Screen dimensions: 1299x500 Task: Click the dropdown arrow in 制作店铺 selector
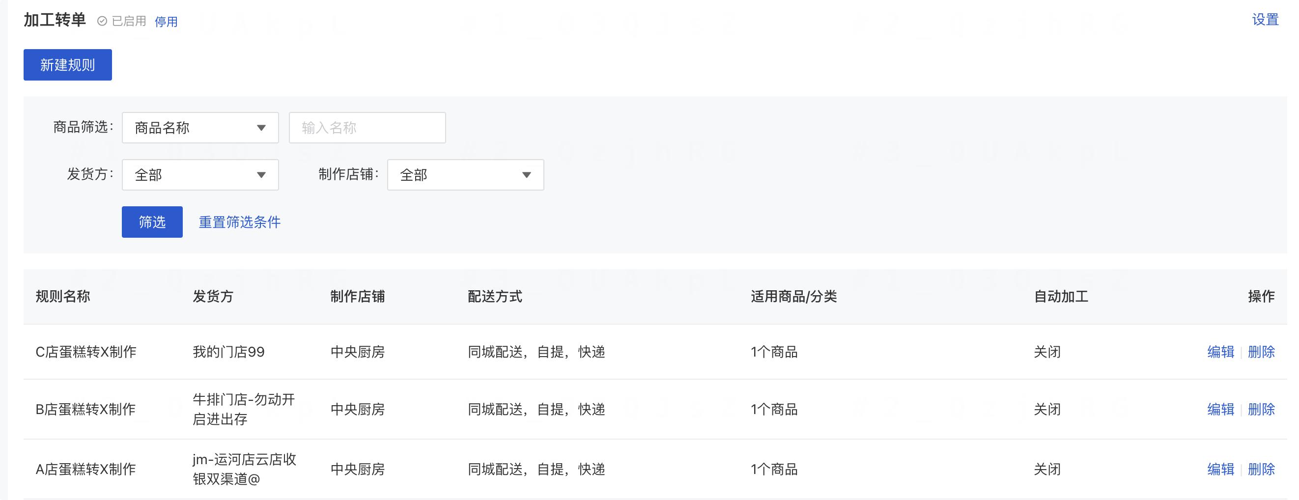click(x=527, y=175)
